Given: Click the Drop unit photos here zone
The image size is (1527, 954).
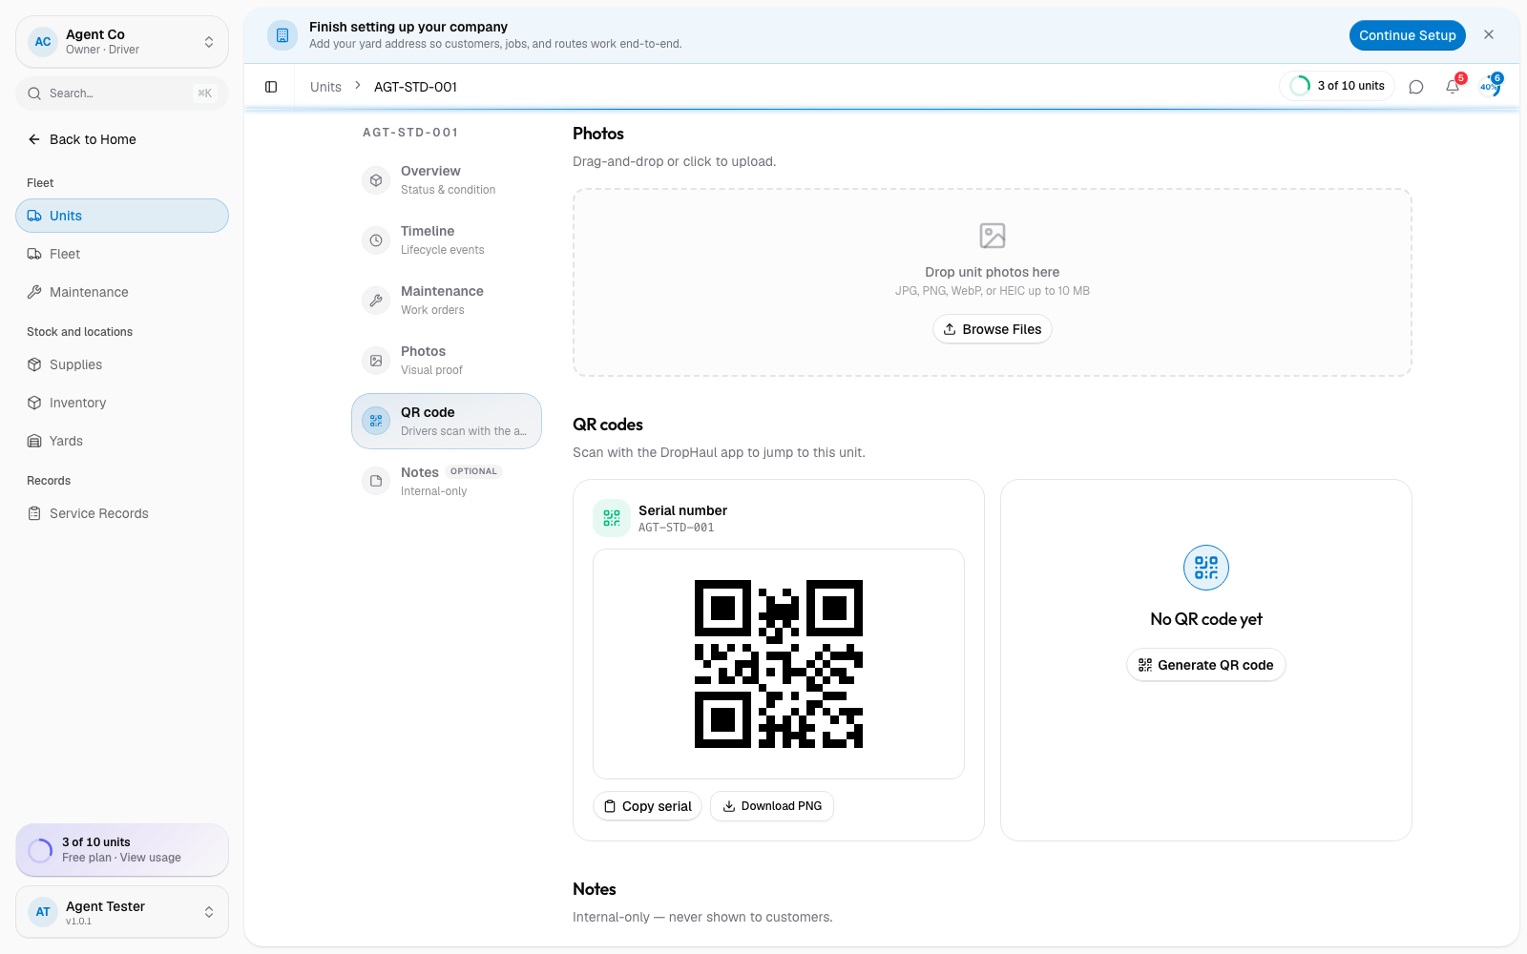Looking at the screenshot, I should point(993,282).
